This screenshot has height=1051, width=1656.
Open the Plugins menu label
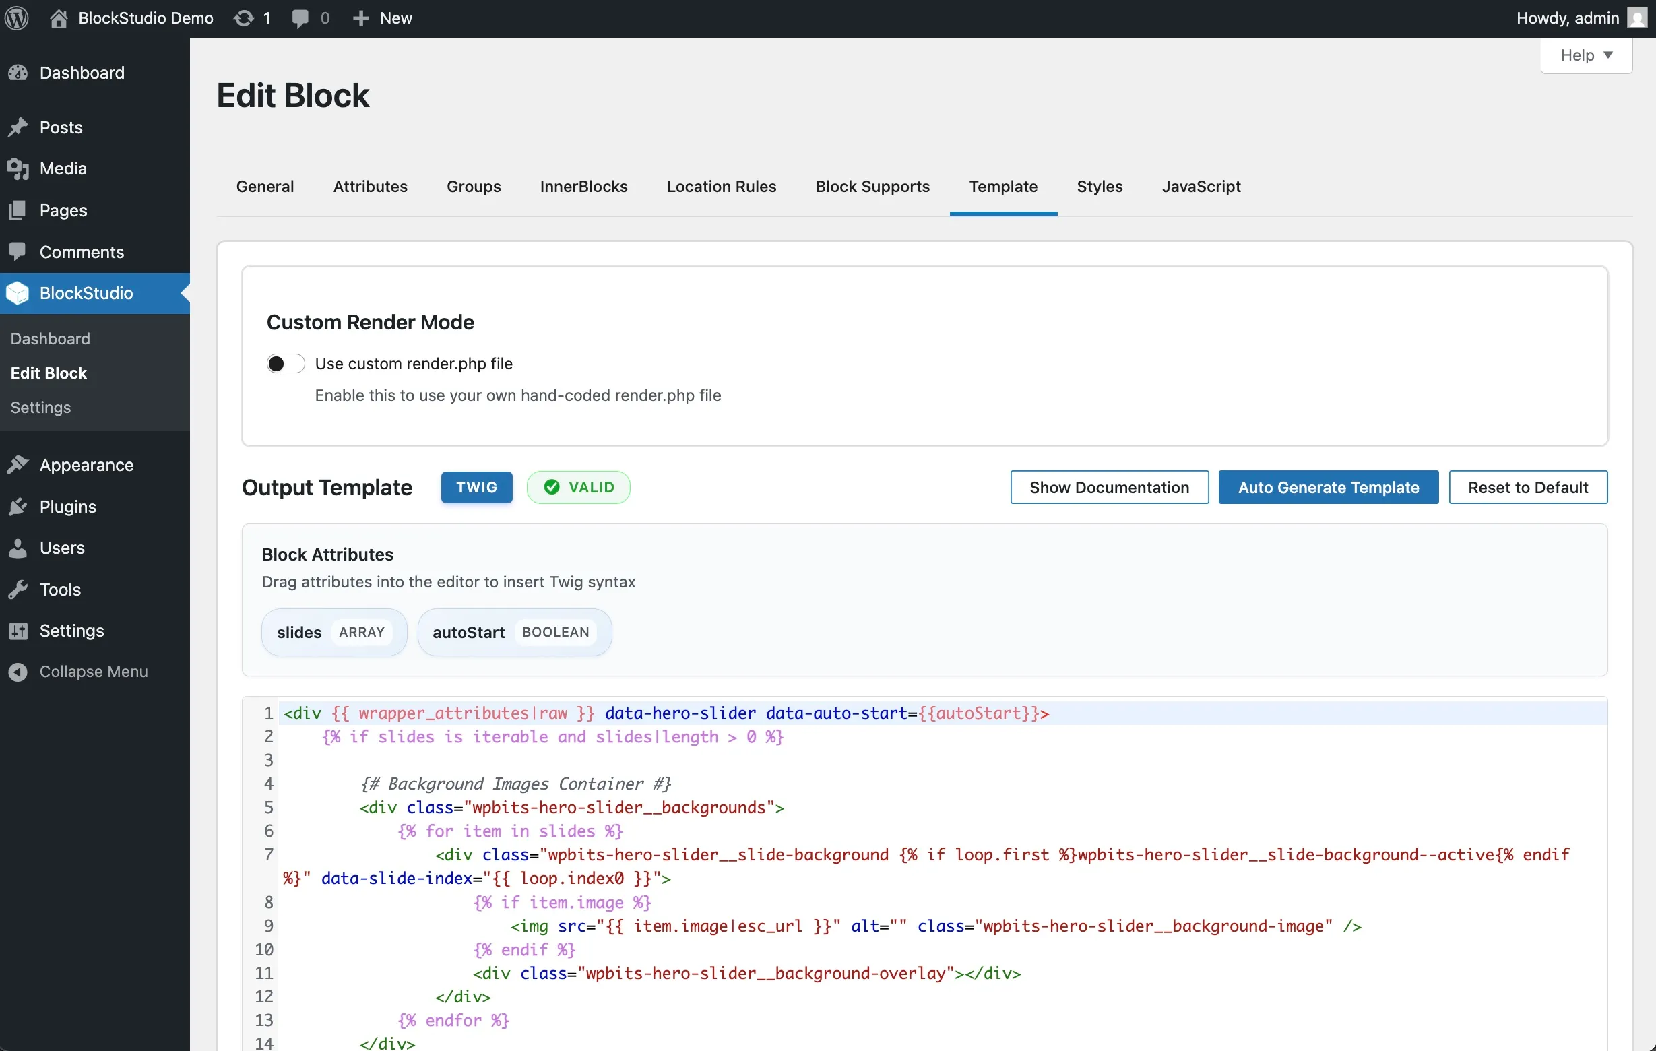tap(68, 507)
